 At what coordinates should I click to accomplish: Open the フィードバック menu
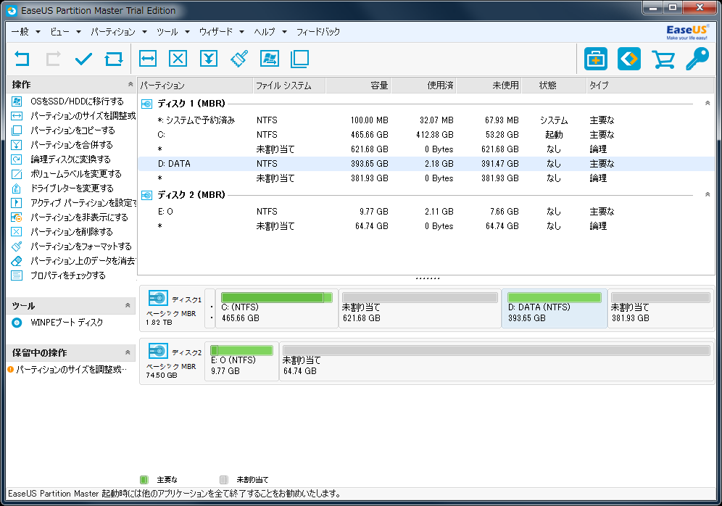tap(318, 32)
